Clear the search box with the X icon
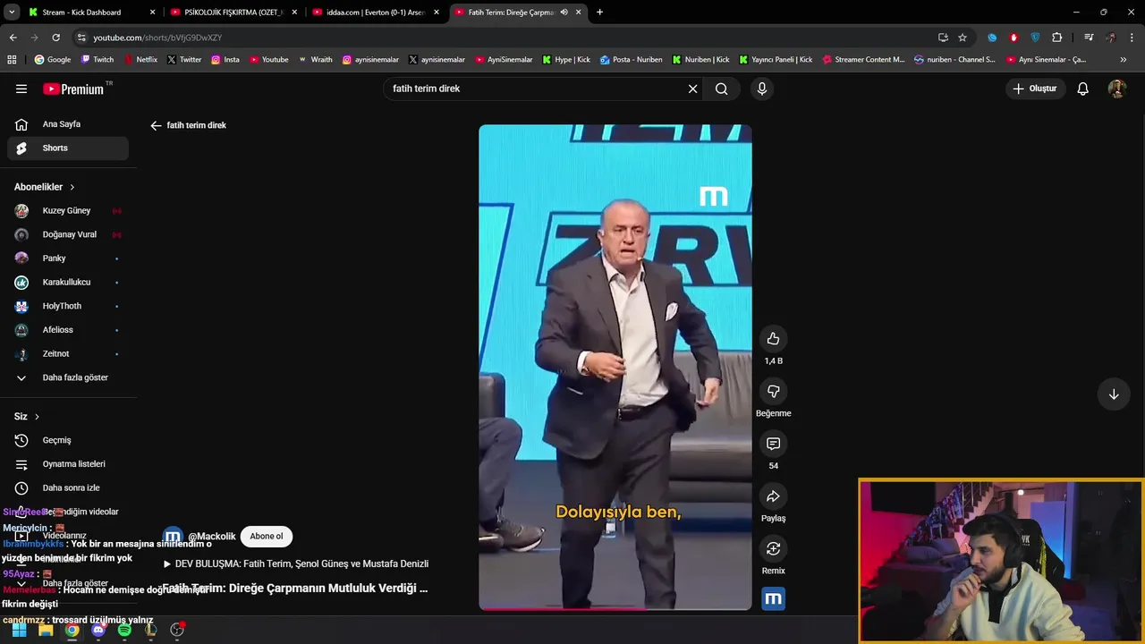Viewport: 1145px width, 644px height. pos(692,89)
